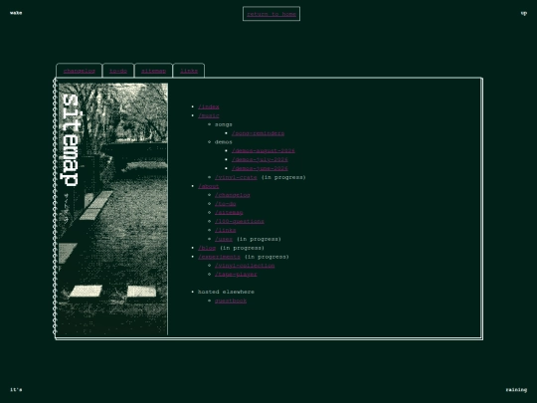Switch to the to-do tab
The image size is (537, 403).
coord(118,71)
